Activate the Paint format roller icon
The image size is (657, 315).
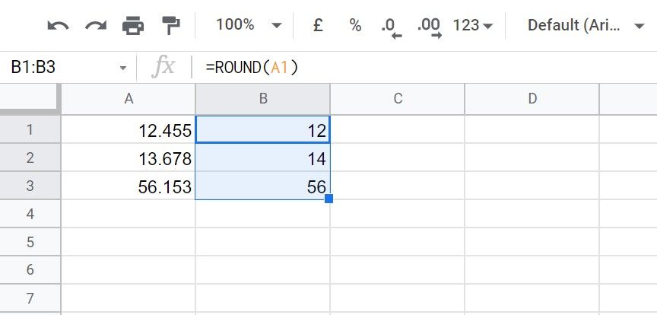171,26
